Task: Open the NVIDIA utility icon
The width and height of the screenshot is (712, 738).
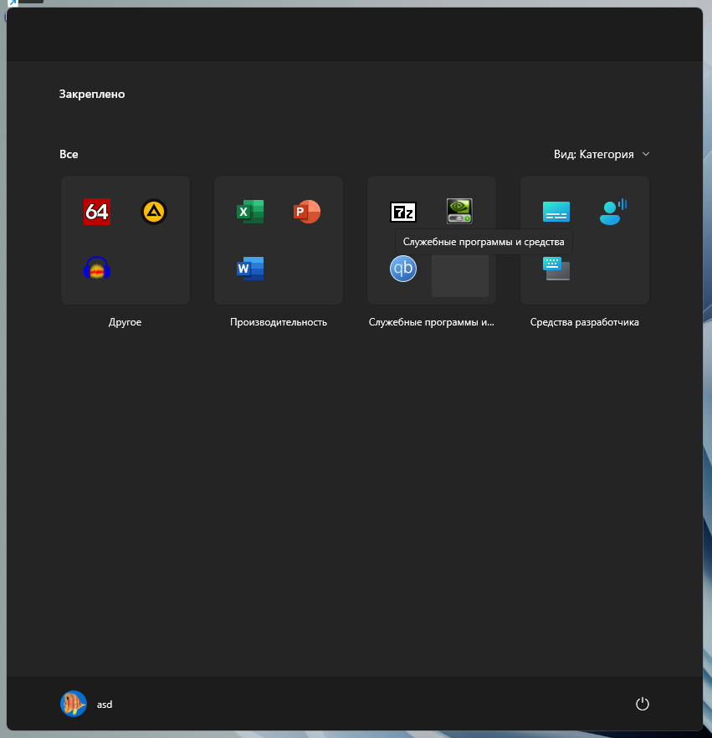Action: coord(460,211)
